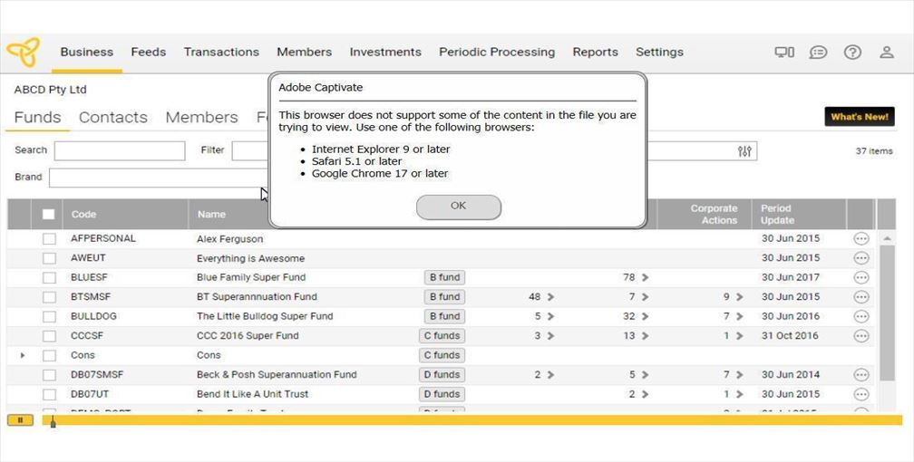Check the DB07SMSF fund checkbox

(x=50, y=375)
